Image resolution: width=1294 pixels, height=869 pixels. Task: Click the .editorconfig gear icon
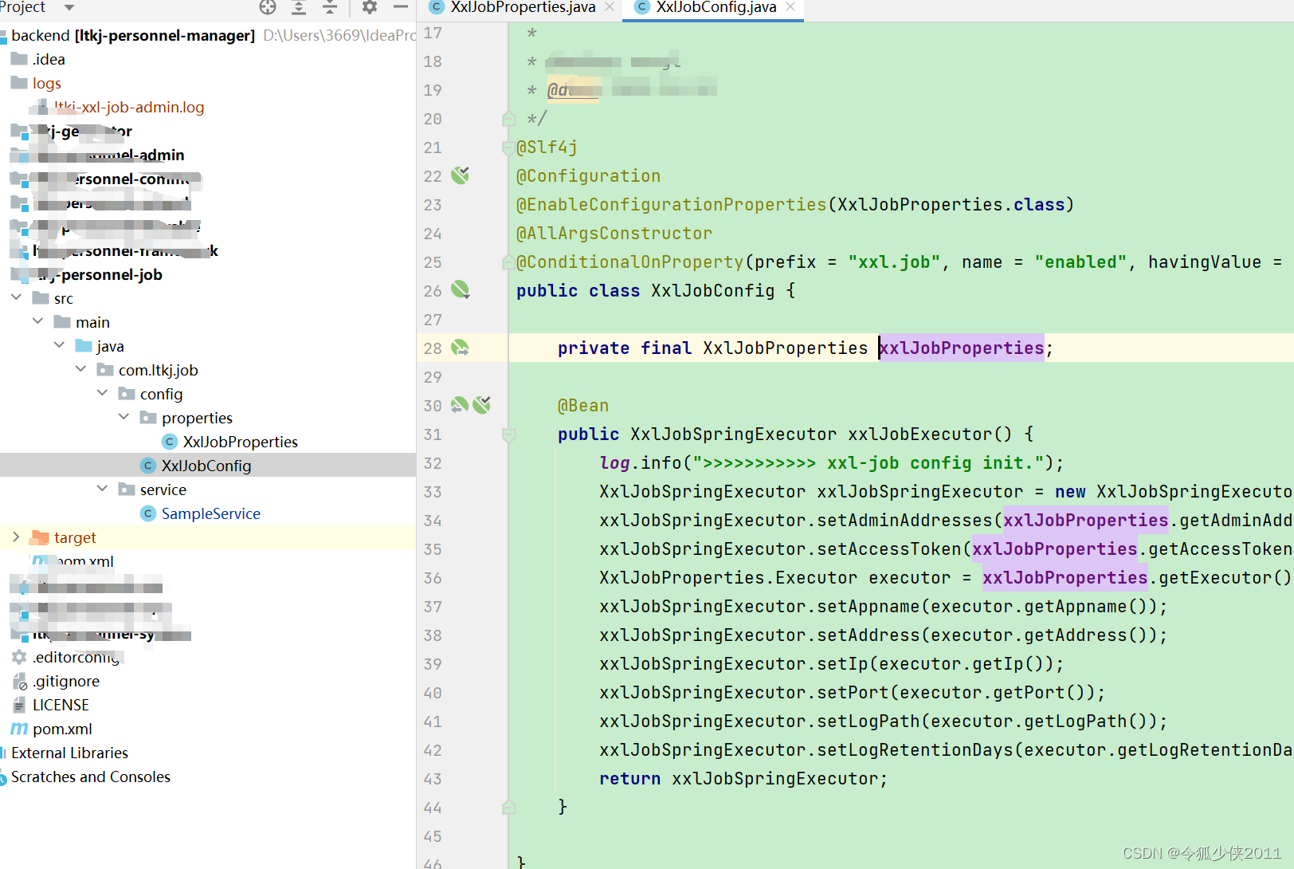tap(19, 657)
